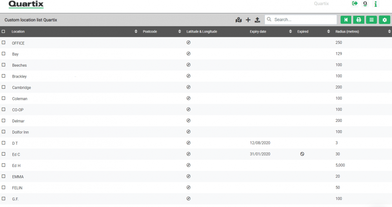Check the Dolfor Inn row checkbox
The width and height of the screenshot is (392, 207).
click(4, 131)
